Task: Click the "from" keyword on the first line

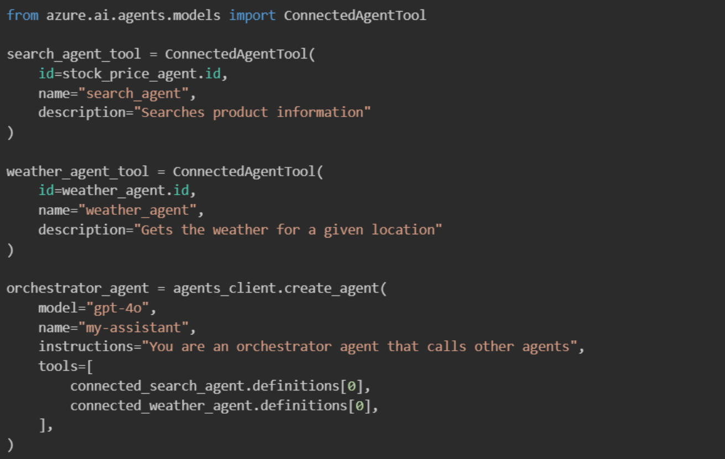Action: (23, 15)
